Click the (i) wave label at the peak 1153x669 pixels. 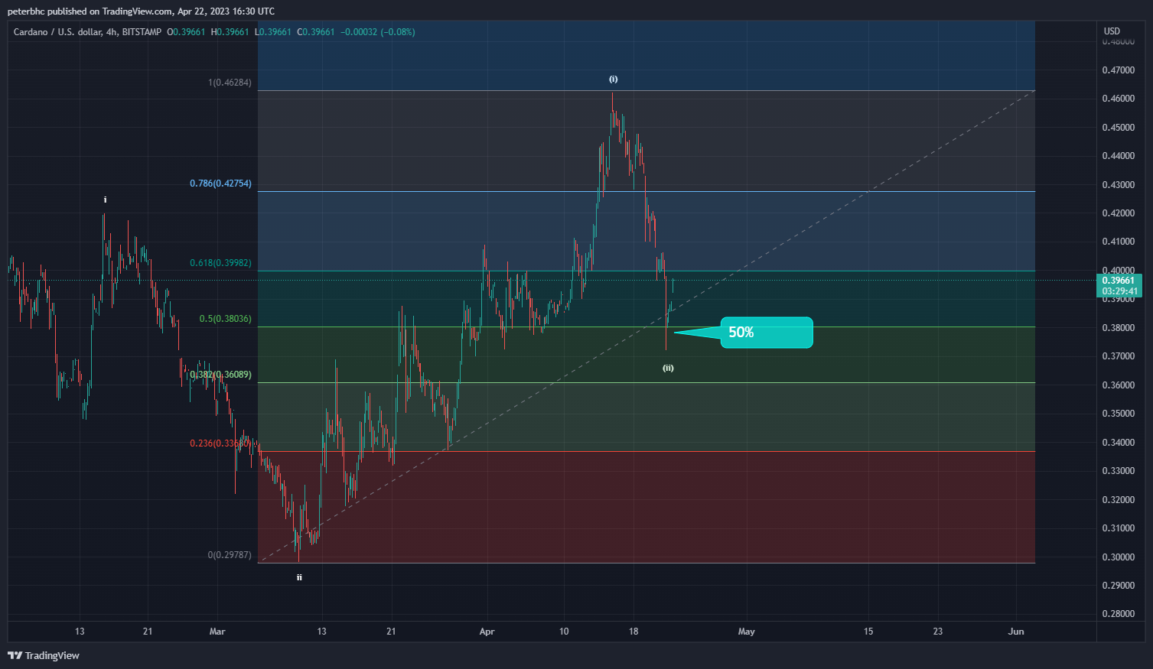click(x=614, y=80)
